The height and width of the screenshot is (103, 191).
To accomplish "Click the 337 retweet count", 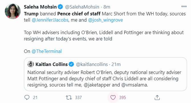I will point(78,97).
